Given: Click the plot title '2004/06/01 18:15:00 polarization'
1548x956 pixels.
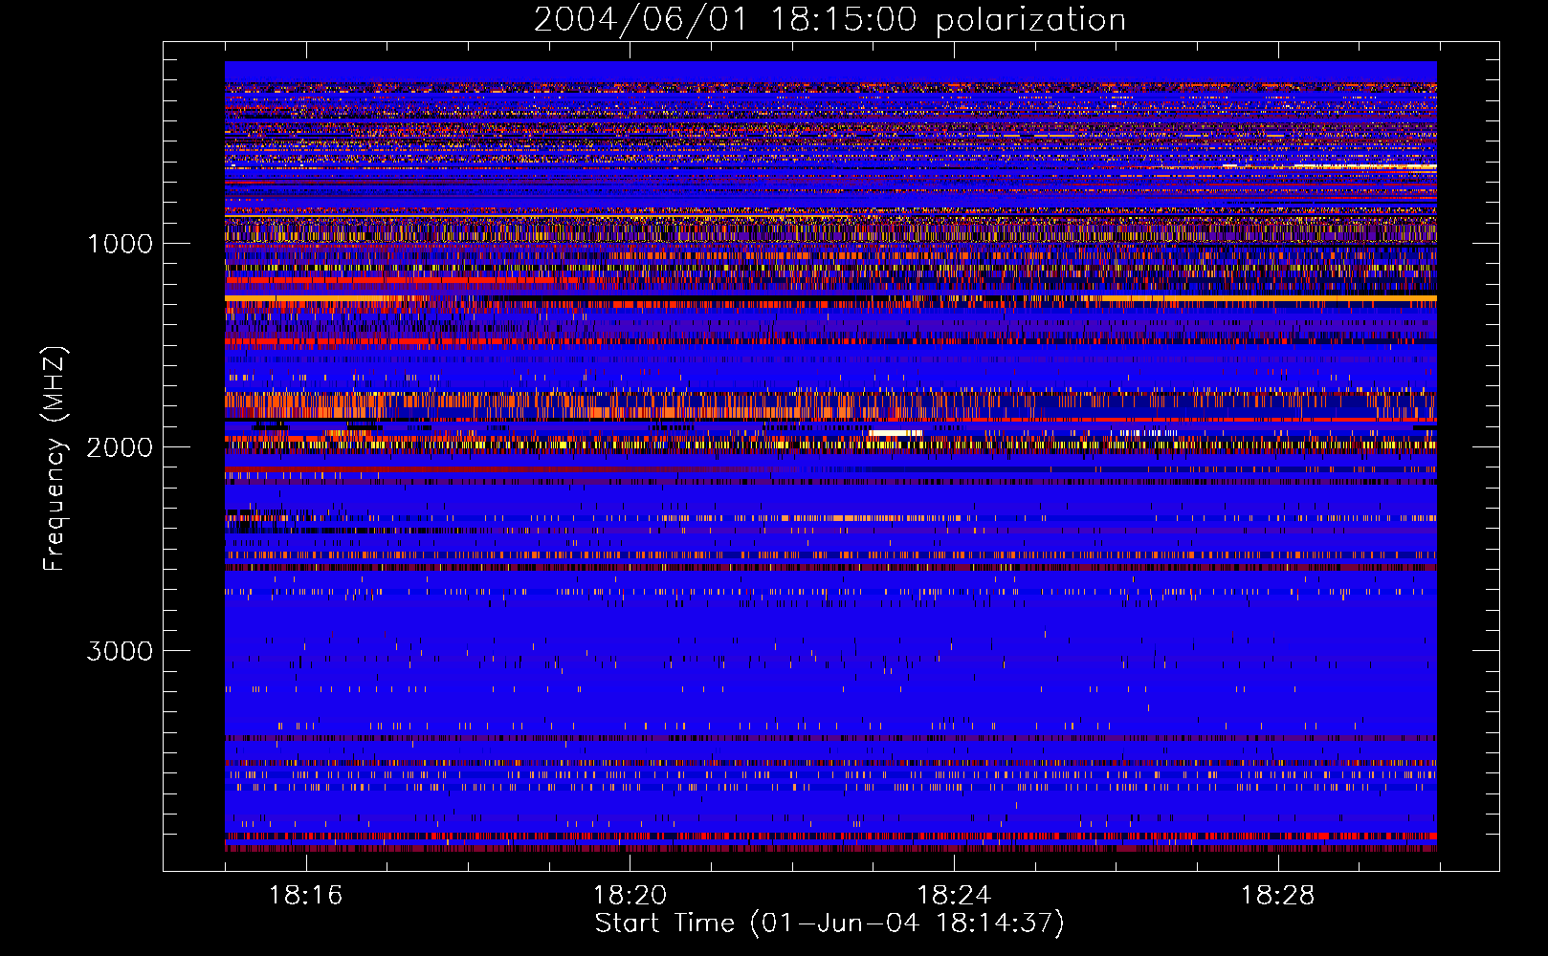Looking at the screenshot, I should (829, 19).
